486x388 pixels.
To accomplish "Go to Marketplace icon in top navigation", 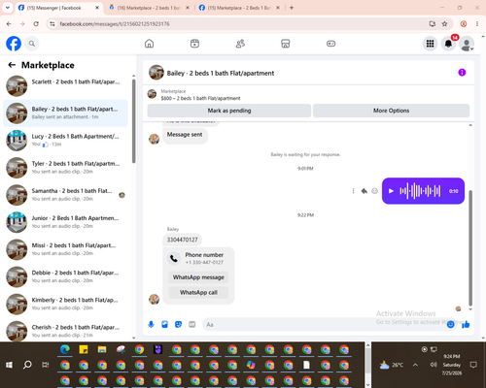I will (286, 44).
